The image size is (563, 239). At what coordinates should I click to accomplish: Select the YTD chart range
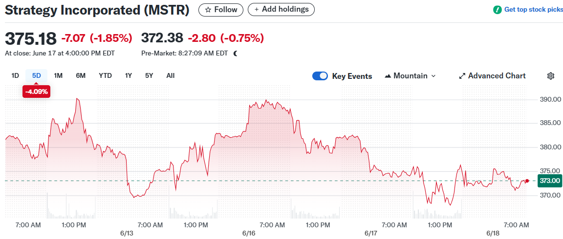[x=105, y=76]
